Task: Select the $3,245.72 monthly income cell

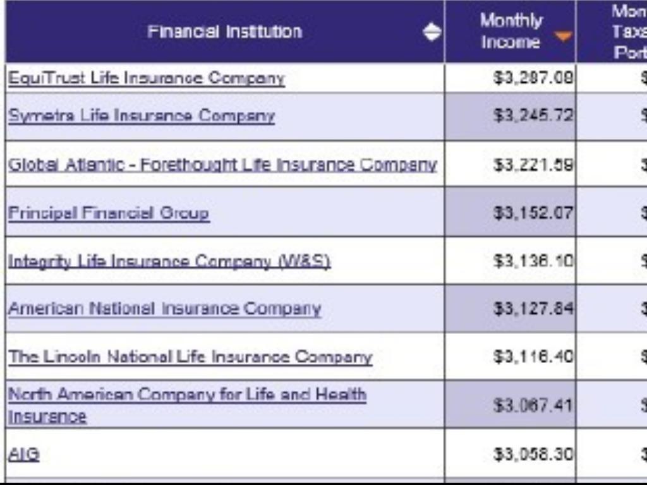Action: pyautogui.click(x=533, y=116)
